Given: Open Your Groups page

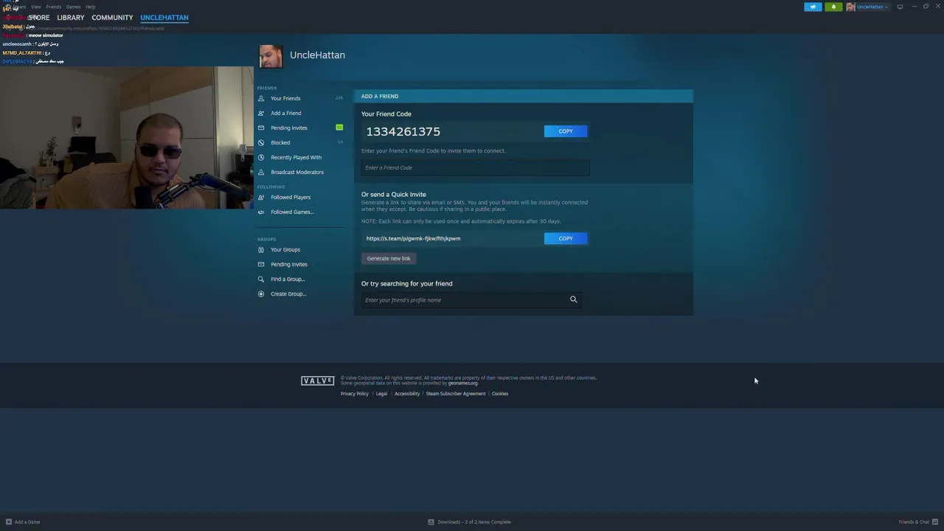Looking at the screenshot, I should (285, 249).
